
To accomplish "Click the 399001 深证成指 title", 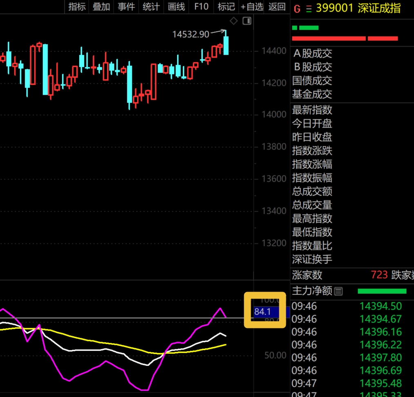I will click(358, 8).
